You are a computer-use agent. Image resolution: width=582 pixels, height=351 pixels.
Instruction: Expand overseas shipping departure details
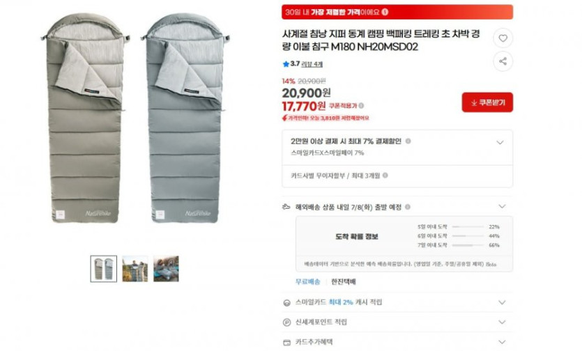coord(502,207)
